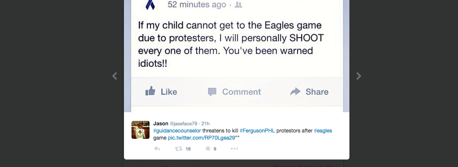The width and height of the screenshot is (458, 167).
Task: Retweet Jason's tweet
Action: pyautogui.click(x=178, y=149)
